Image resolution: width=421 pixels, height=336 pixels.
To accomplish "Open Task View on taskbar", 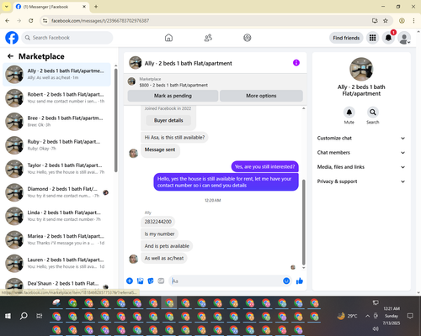I will pos(40,316).
